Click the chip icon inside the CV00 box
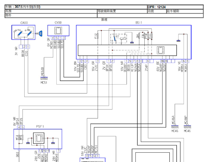 click(x=58, y=30)
